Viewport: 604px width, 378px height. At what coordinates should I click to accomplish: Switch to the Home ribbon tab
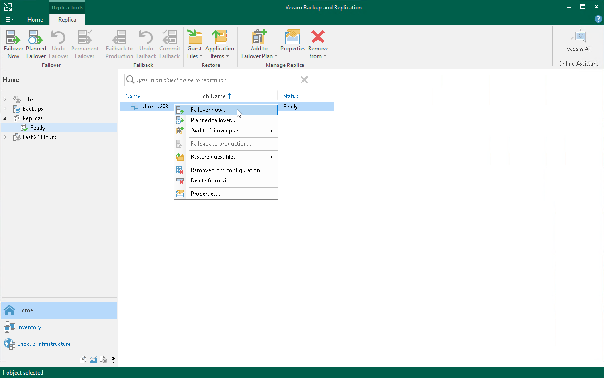[35, 20]
